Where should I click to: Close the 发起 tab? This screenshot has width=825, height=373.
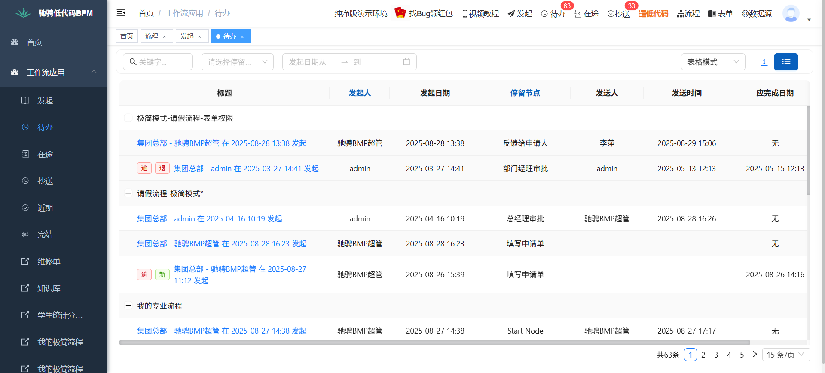tap(200, 36)
